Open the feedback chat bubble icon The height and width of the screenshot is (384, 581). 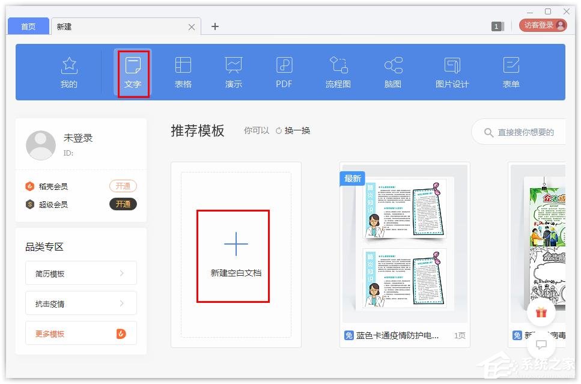(541, 344)
